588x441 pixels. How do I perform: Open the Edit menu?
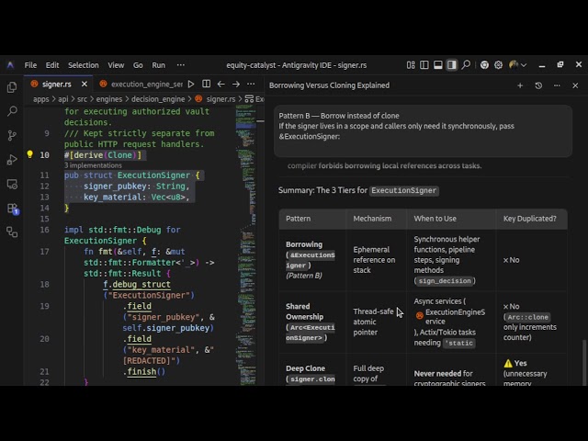(x=52, y=65)
